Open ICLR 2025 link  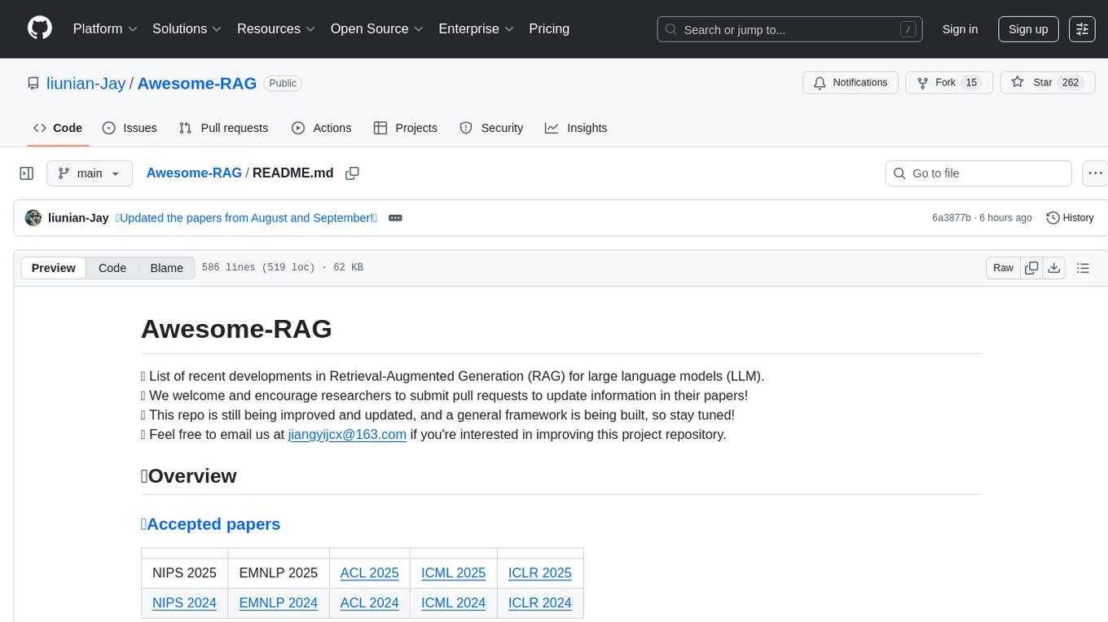[539, 572]
